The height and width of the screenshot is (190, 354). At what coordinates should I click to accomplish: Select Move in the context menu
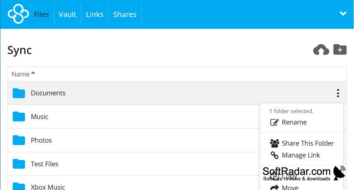(x=290, y=187)
